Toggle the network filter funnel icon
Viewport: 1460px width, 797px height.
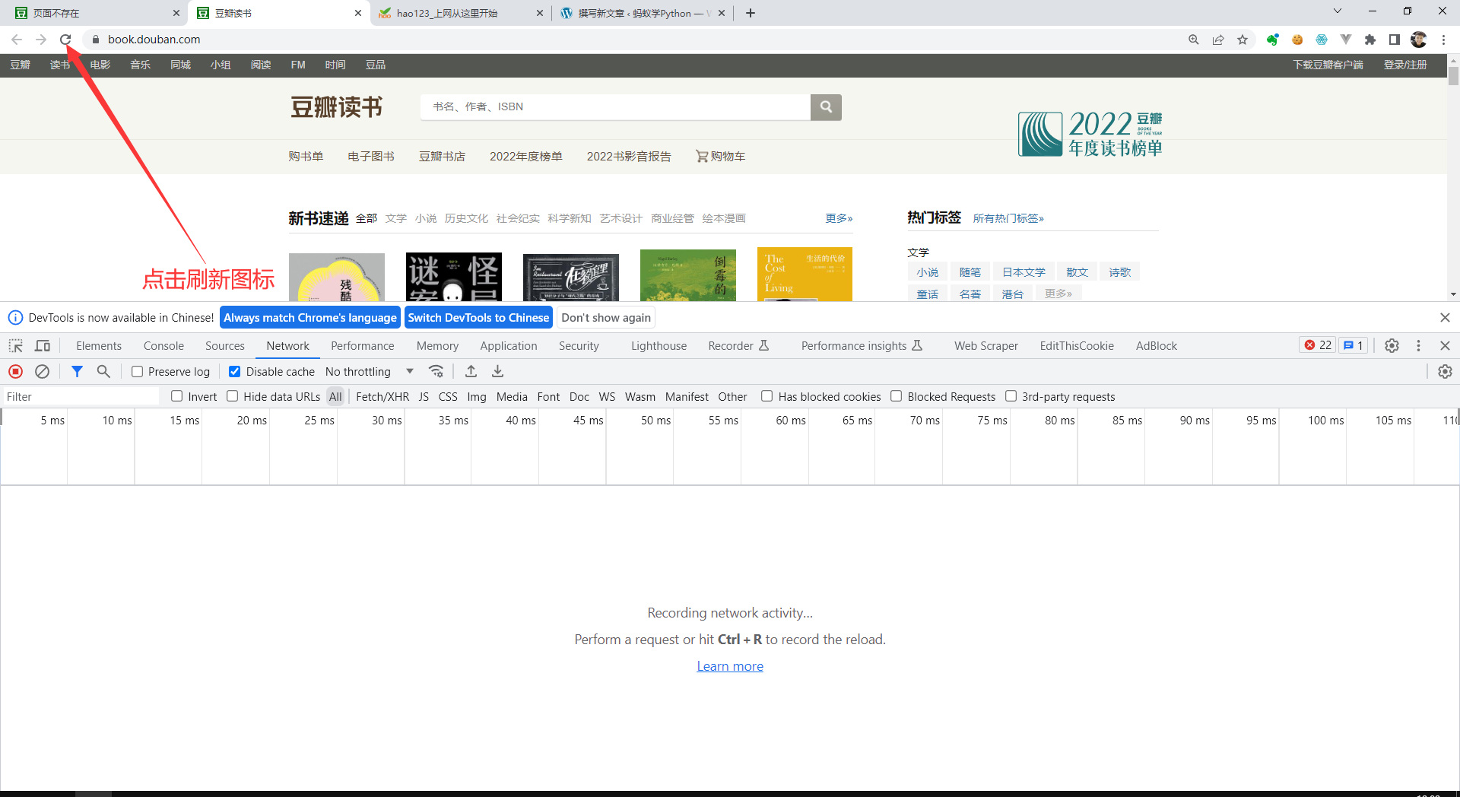point(77,371)
